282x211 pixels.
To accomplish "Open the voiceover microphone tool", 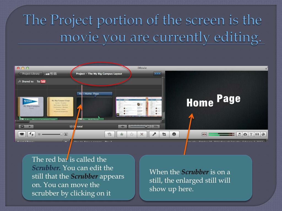I will tap(154, 134).
